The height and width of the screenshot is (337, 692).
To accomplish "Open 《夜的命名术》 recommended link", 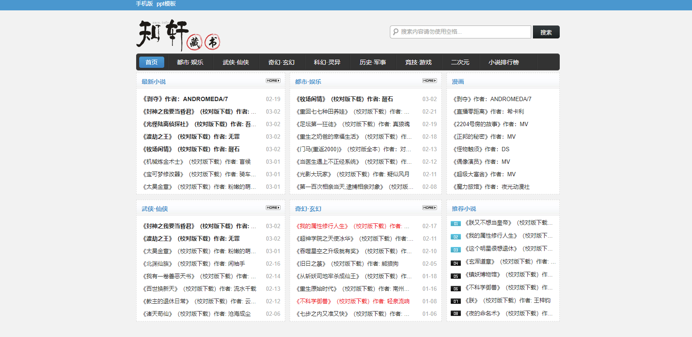I will (x=509, y=313).
